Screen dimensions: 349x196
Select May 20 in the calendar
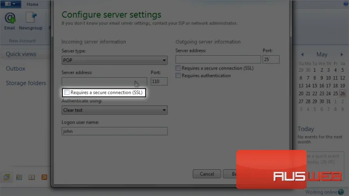301,94
